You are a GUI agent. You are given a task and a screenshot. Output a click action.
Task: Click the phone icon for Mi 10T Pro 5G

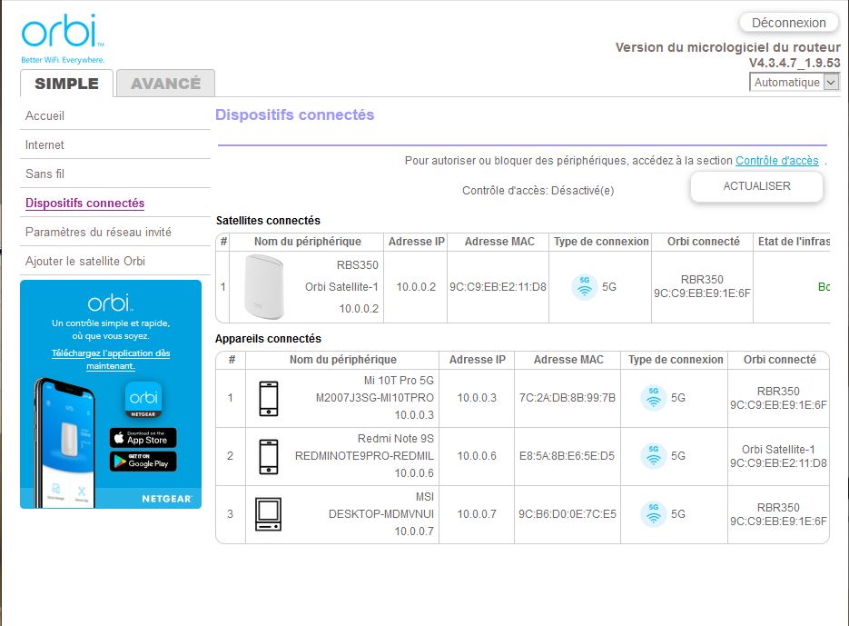[x=269, y=398]
